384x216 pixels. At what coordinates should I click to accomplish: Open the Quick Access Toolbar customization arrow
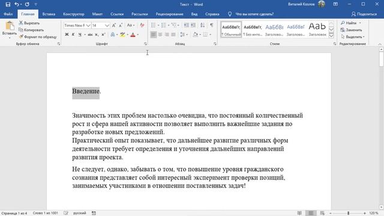pos(36,4)
